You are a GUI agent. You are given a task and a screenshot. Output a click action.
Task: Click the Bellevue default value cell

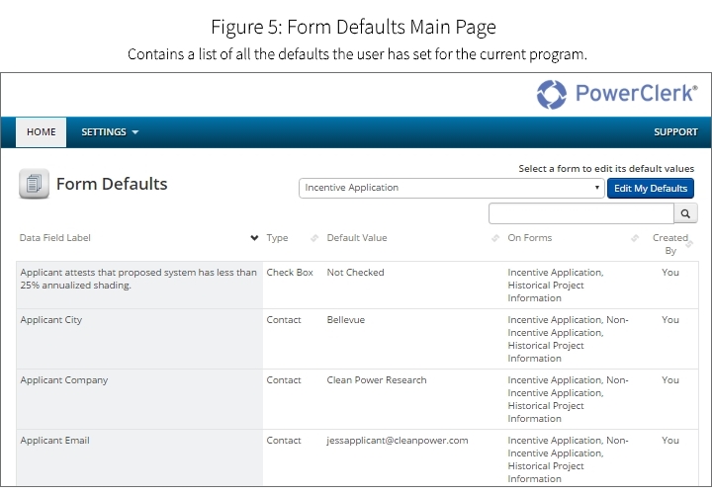(346, 320)
